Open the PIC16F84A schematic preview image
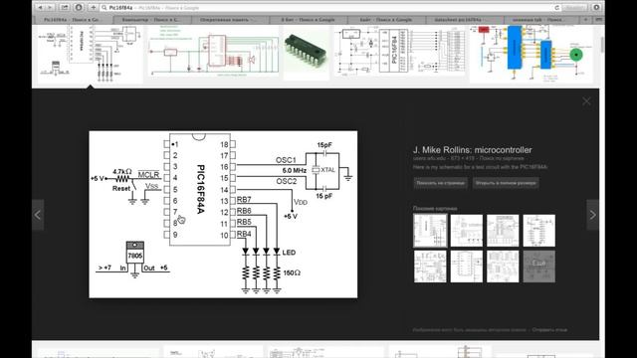This screenshot has width=637, height=358. tap(223, 215)
